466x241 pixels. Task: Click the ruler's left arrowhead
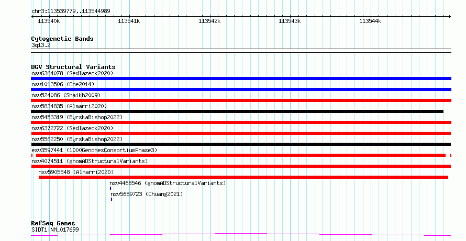[x=32, y=17]
